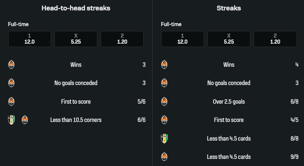Click the Head-to-head streaks heading
304x166 pixels.
point(76,8)
